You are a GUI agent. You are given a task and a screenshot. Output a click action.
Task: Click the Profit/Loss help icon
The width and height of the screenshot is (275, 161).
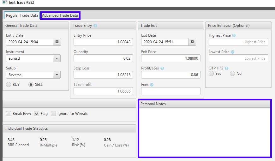tap(162, 69)
